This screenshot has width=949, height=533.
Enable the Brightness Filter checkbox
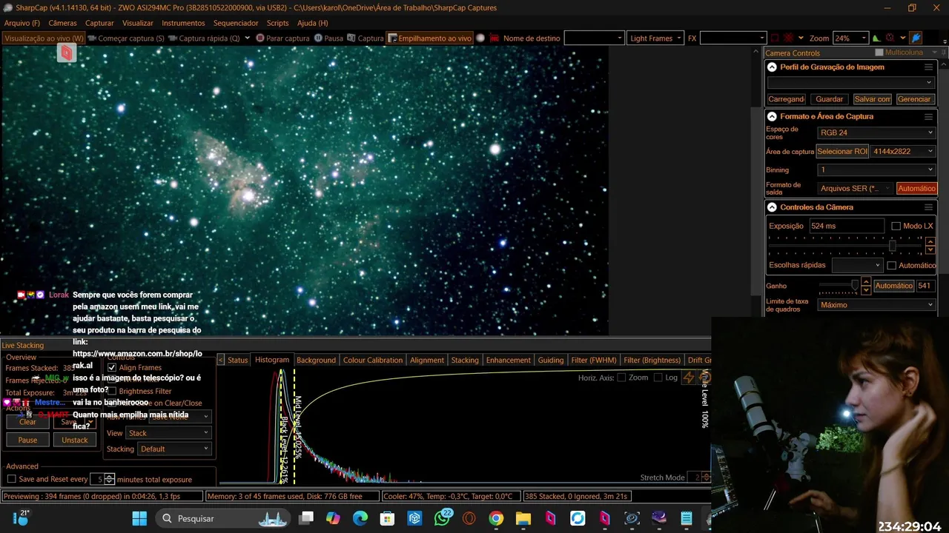point(112,391)
